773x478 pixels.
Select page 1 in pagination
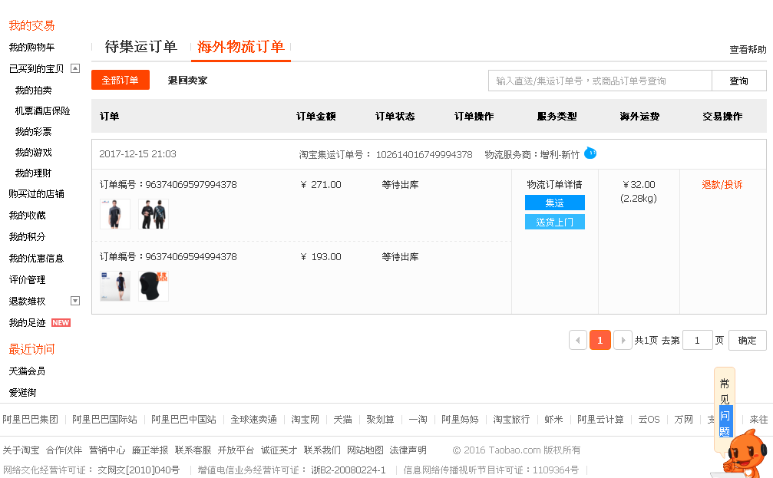600,340
